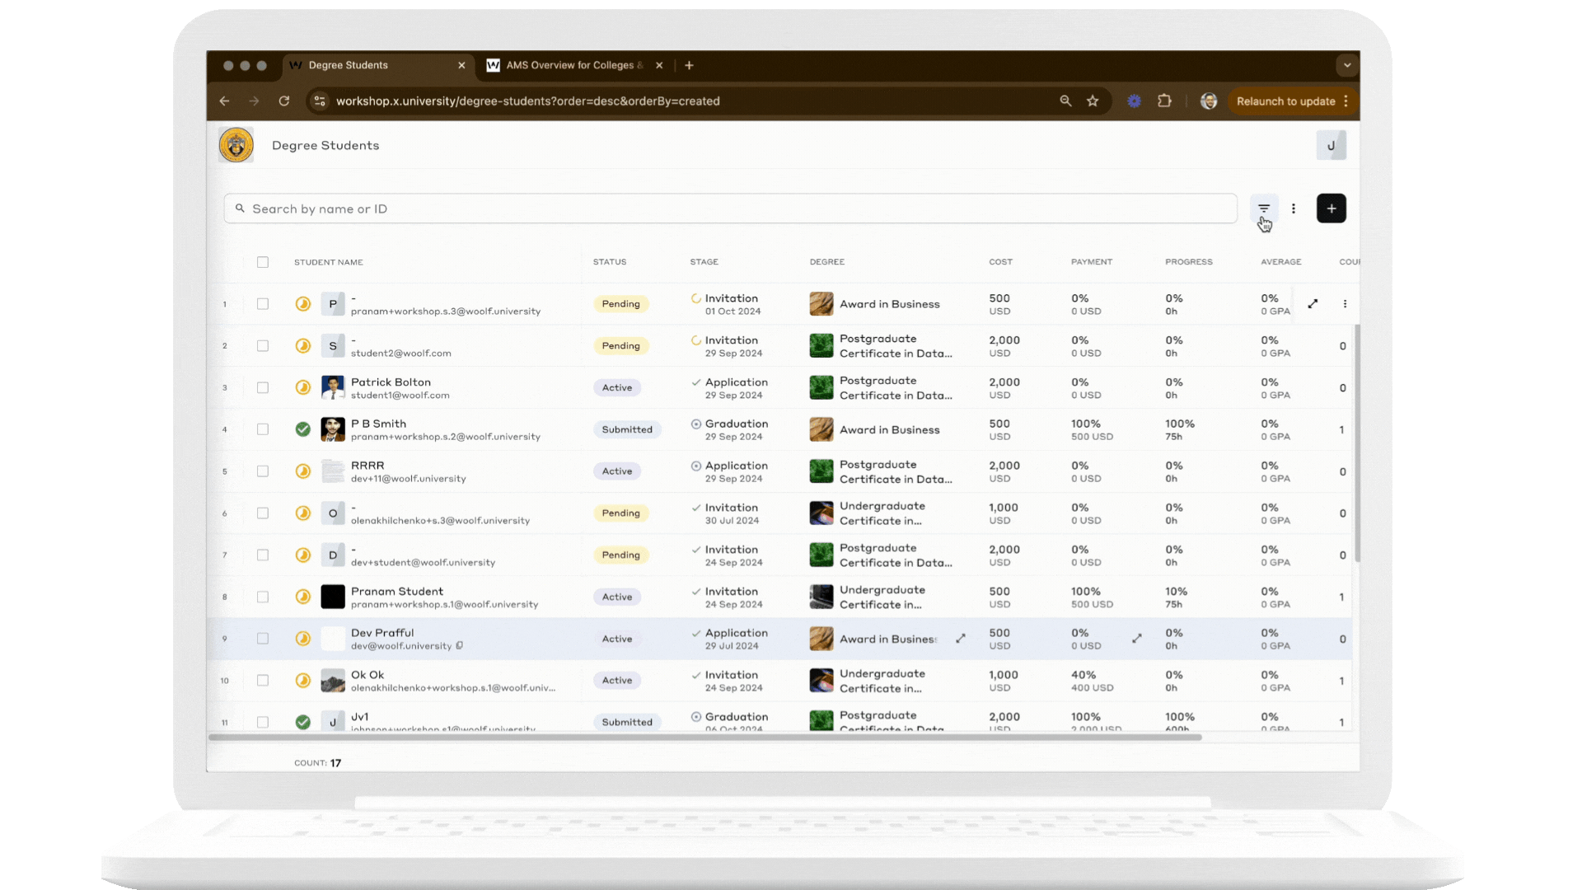1582x890 pixels.
Task: Open the profile avatar menu labeled J
Action: pyautogui.click(x=1332, y=145)
